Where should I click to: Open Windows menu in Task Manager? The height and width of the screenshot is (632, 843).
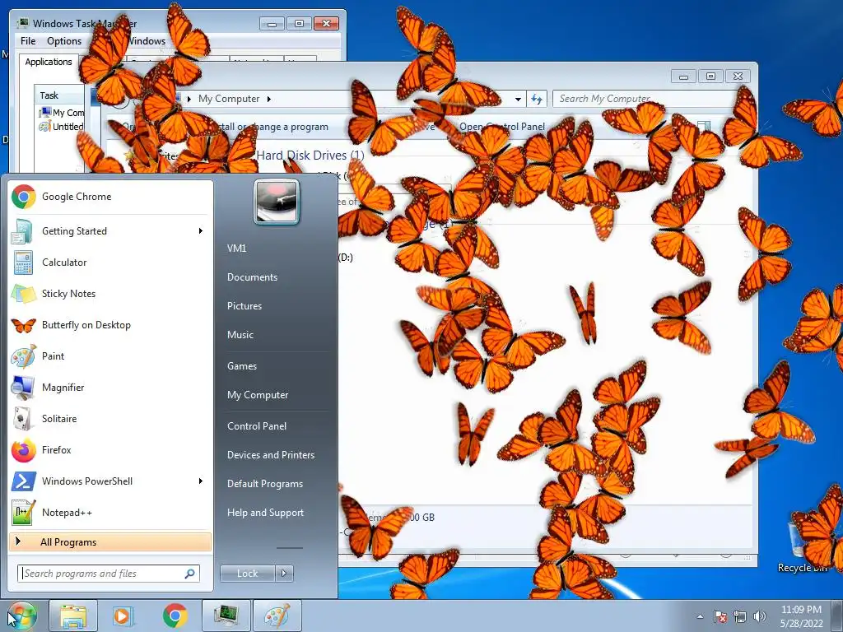[x=147, y=41]
